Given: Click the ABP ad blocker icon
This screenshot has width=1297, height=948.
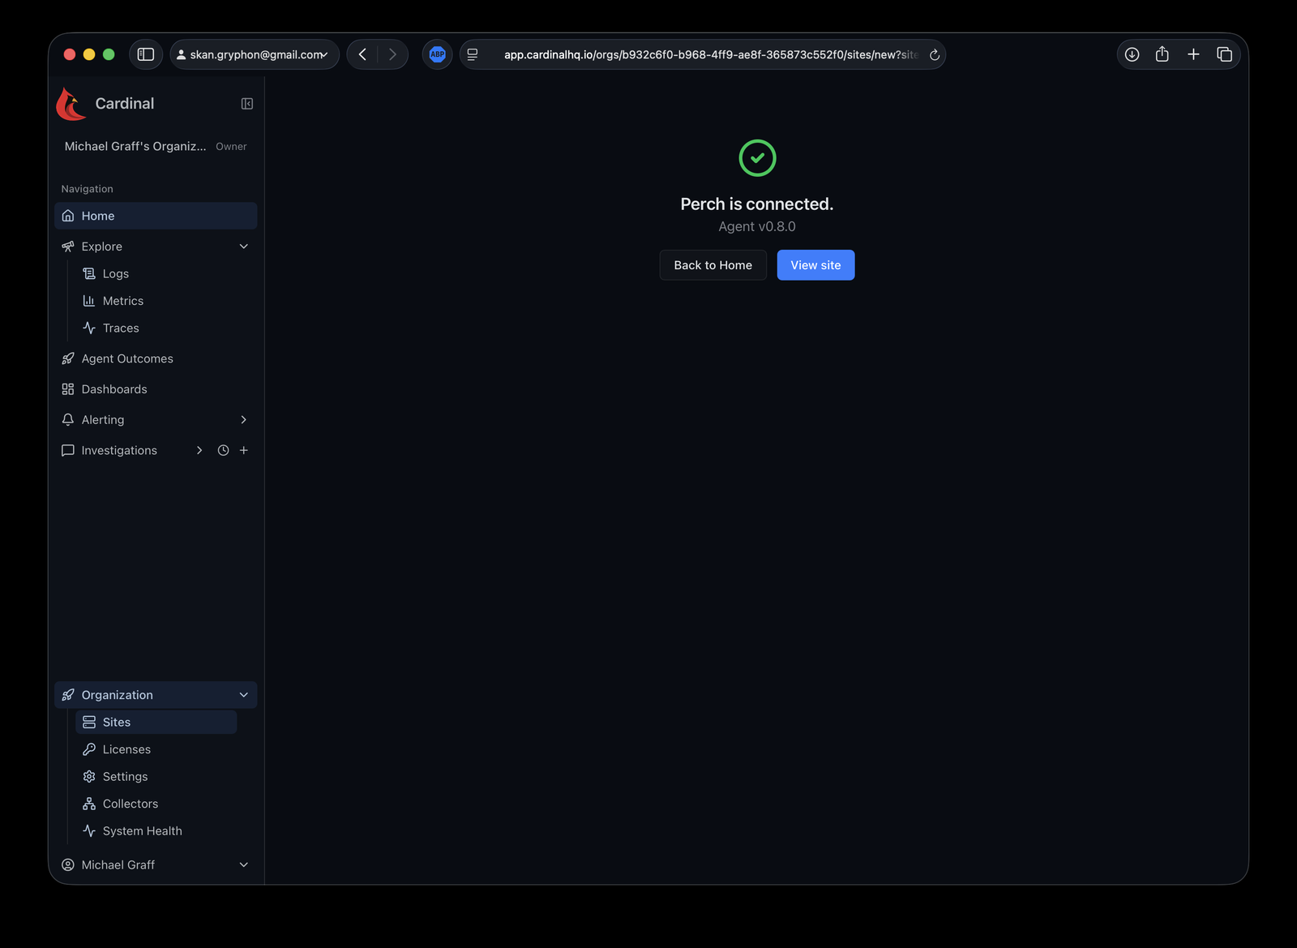Looking at the screenshot, I should (x=437, y=54).
